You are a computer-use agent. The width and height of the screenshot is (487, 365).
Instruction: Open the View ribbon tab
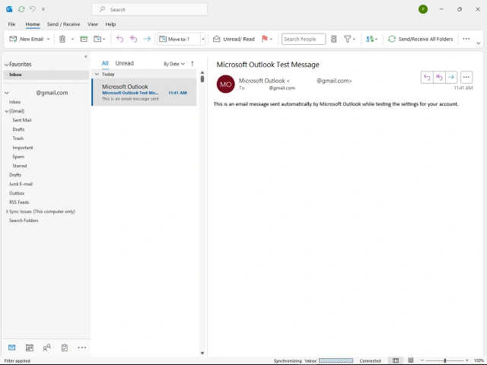tap(93, 24)
